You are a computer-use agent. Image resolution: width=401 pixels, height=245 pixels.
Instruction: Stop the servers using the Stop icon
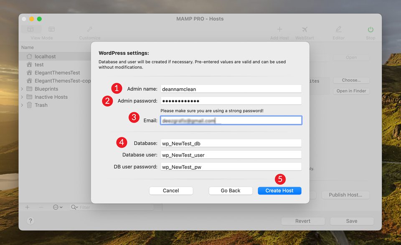pyautogui.click(x=371, y=29)
